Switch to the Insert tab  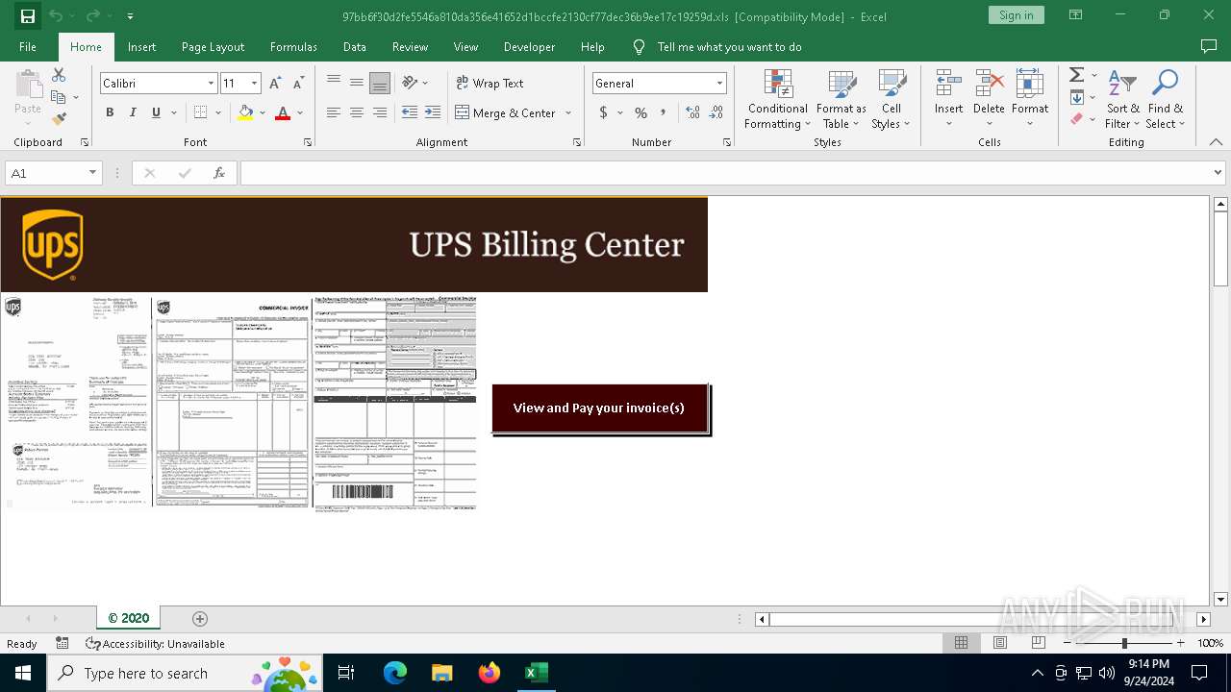pos(141,46)
